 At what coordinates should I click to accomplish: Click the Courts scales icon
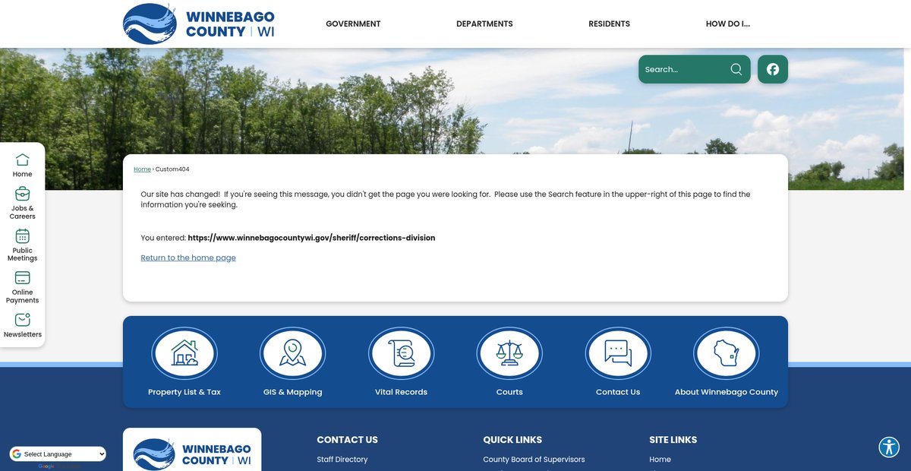click(x=509, y=353)
